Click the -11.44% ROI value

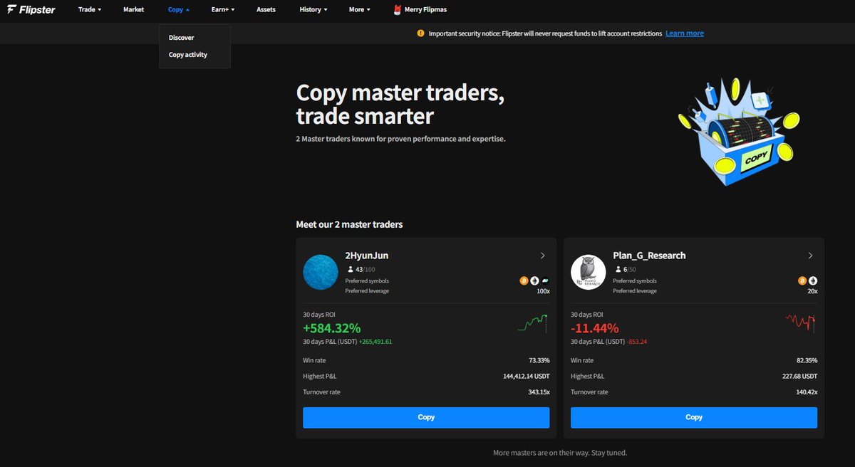coord(595,328)
